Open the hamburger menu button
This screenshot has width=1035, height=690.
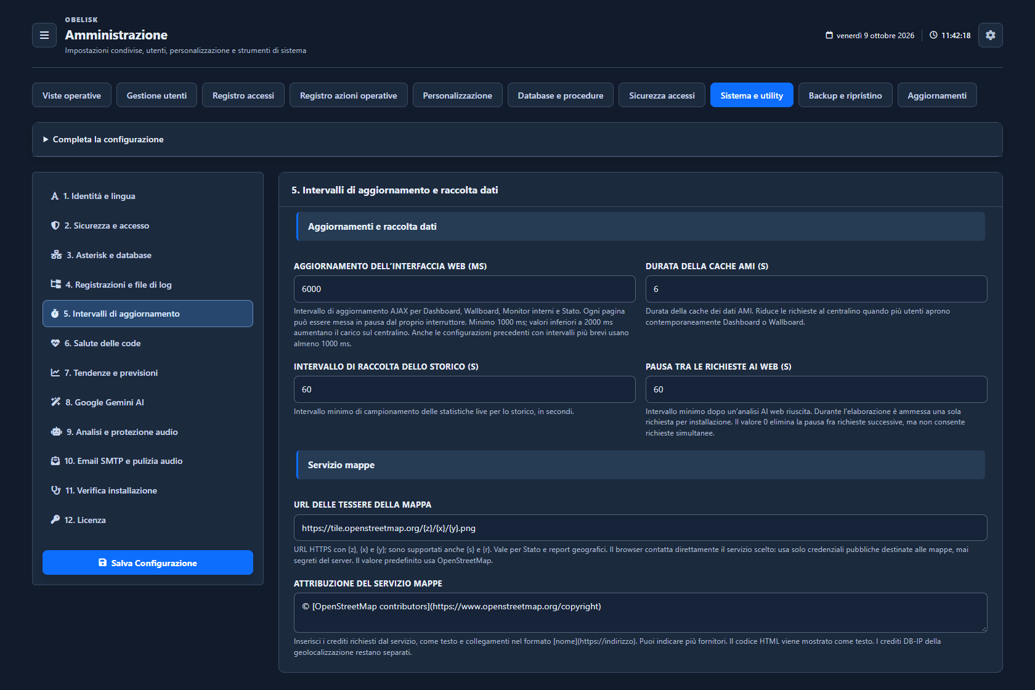pyautogui.click(x=44, y=35)
